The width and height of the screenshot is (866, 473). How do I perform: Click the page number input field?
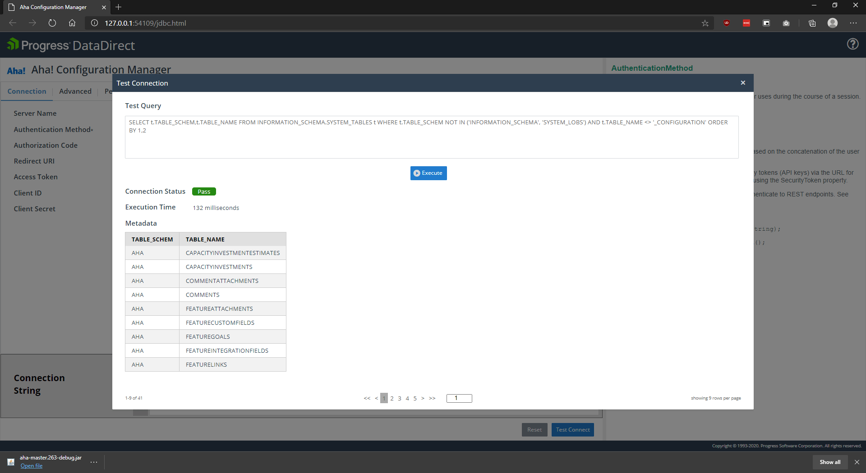459,398
